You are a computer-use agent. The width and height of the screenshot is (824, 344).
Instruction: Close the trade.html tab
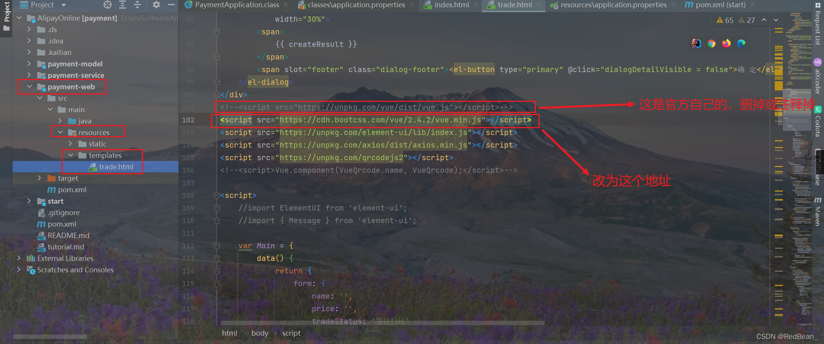point(539,5)
